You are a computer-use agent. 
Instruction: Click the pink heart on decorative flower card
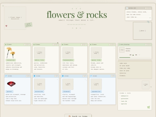pyautogui.click(x=6, y=26)
